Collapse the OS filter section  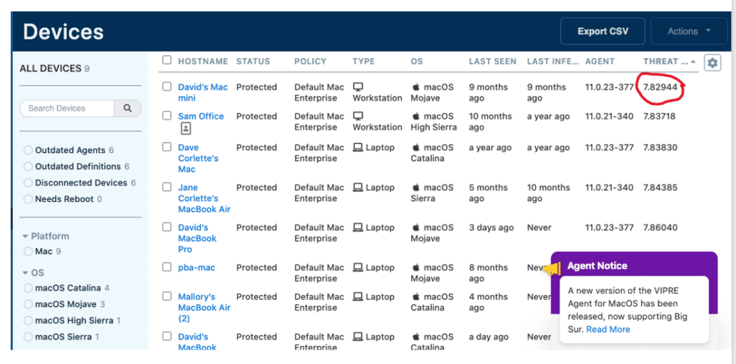[x=33, y=273]
